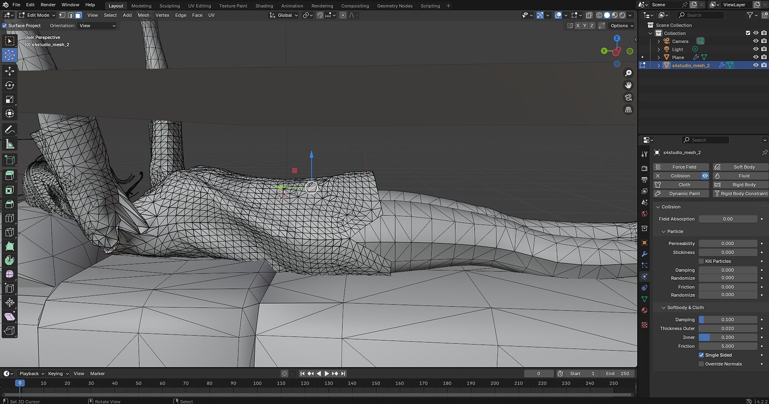Open the Render menu
The height and width of the screenshot is (404, 769).
click(x=48, y=5)
